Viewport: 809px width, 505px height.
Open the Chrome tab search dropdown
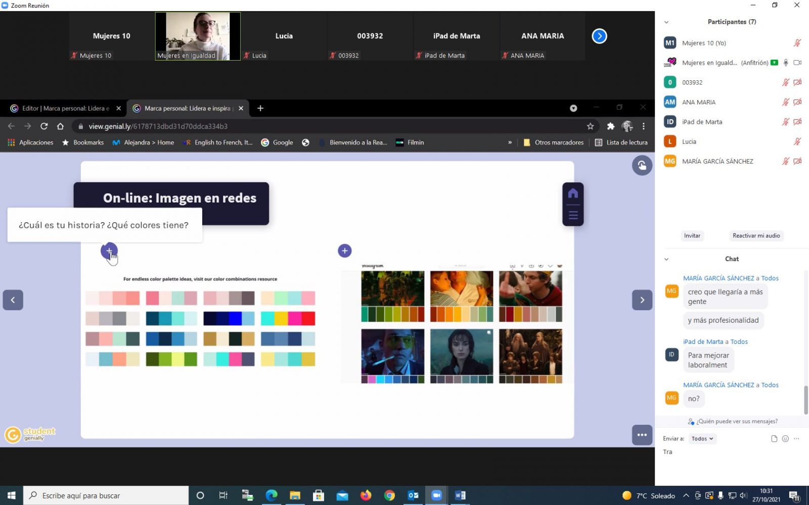click(x=573, y=108)
